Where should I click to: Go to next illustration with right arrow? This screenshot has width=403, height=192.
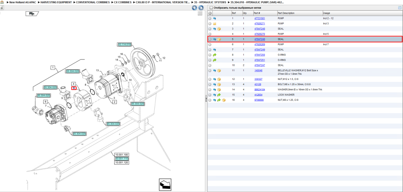point(201,8)
